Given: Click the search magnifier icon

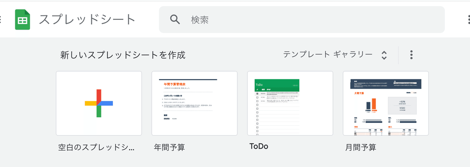Looking at the screenshot, I should pos(175,20).
